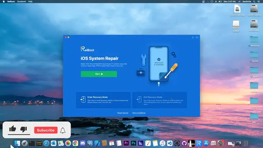This screenshot has height=148, width=263.
Task: Open the ReiBoot application menu
Action: [x=11, y=2]
